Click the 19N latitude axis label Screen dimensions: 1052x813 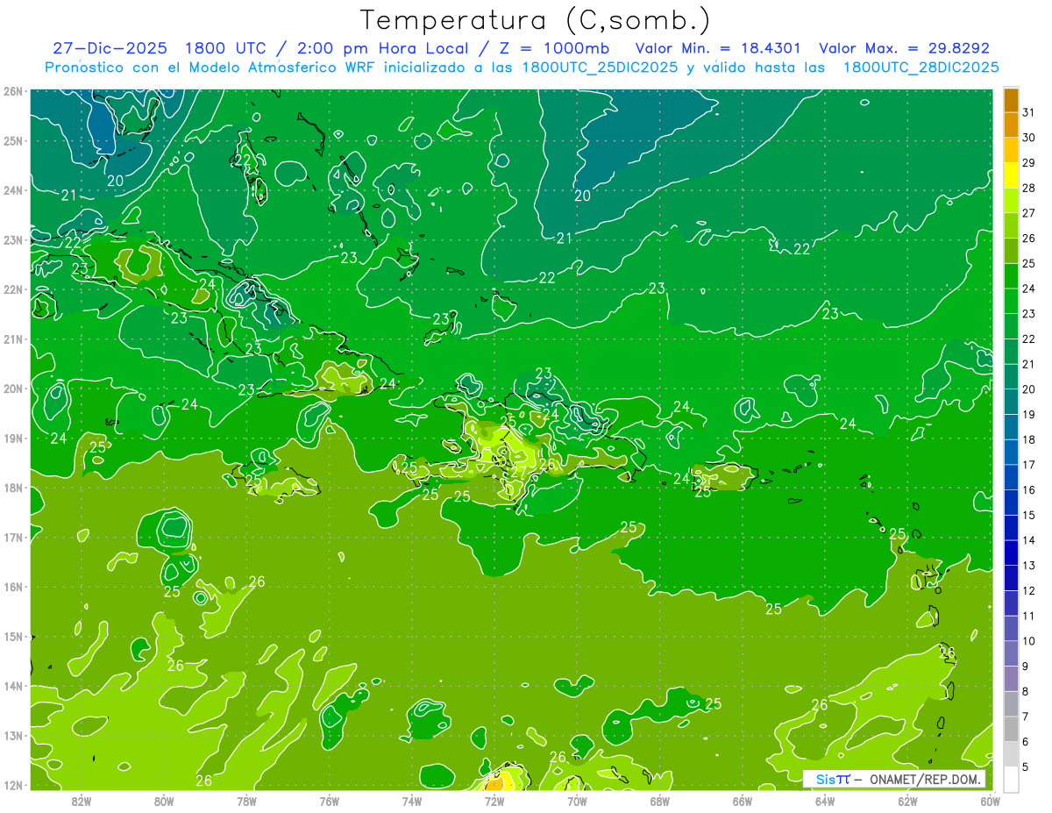[13, 438]
